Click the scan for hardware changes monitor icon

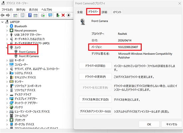[x=50, y=15]
